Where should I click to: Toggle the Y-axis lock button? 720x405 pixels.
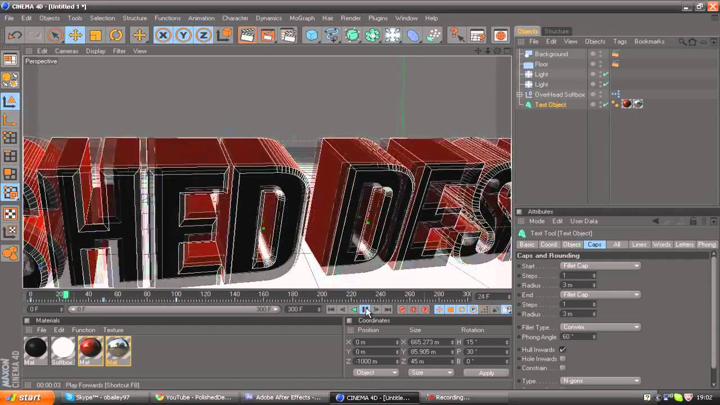(183, 35)
